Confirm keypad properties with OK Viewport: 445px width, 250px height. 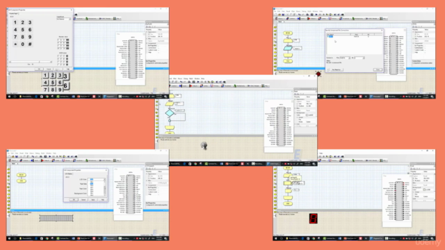(x=39, y=69)
